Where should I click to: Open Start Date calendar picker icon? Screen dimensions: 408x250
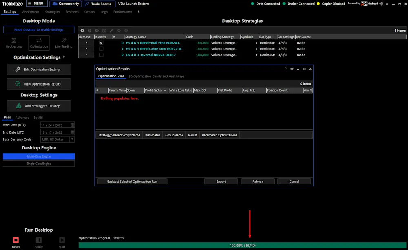[72, 125]
